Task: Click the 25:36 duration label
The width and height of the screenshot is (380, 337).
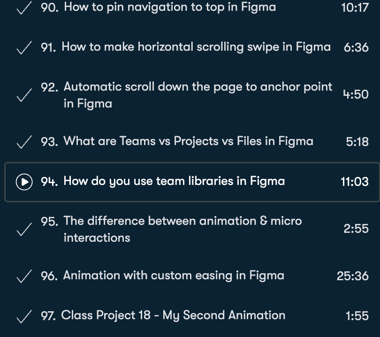Action: coord(353,276)
